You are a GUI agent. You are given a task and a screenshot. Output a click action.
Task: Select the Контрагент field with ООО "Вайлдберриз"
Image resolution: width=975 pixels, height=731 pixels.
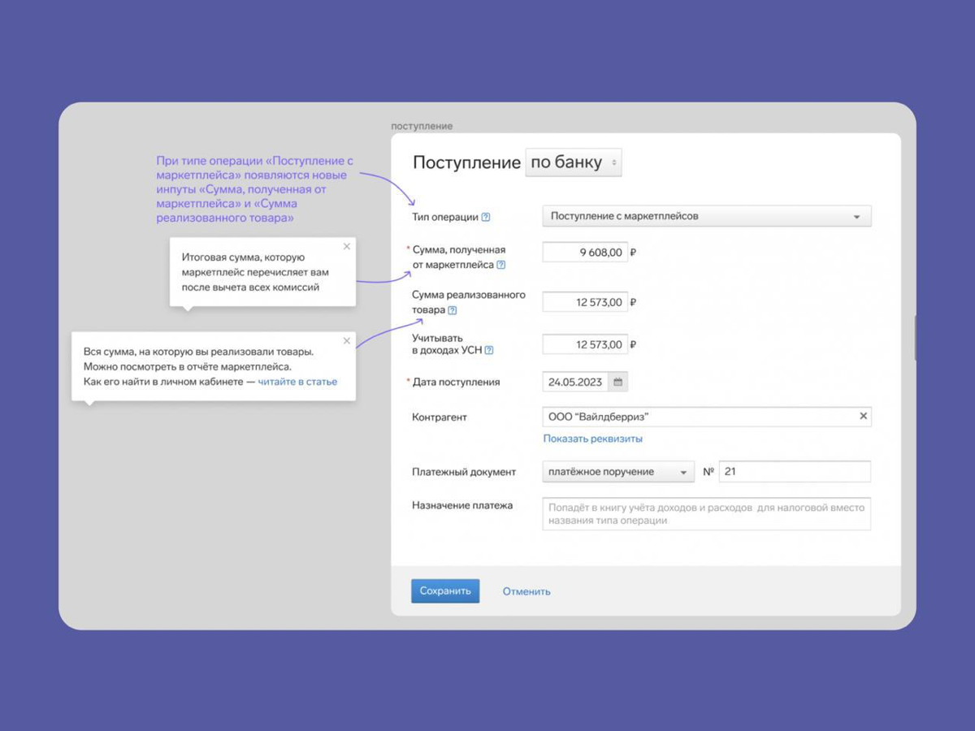(x=699, y=416)
